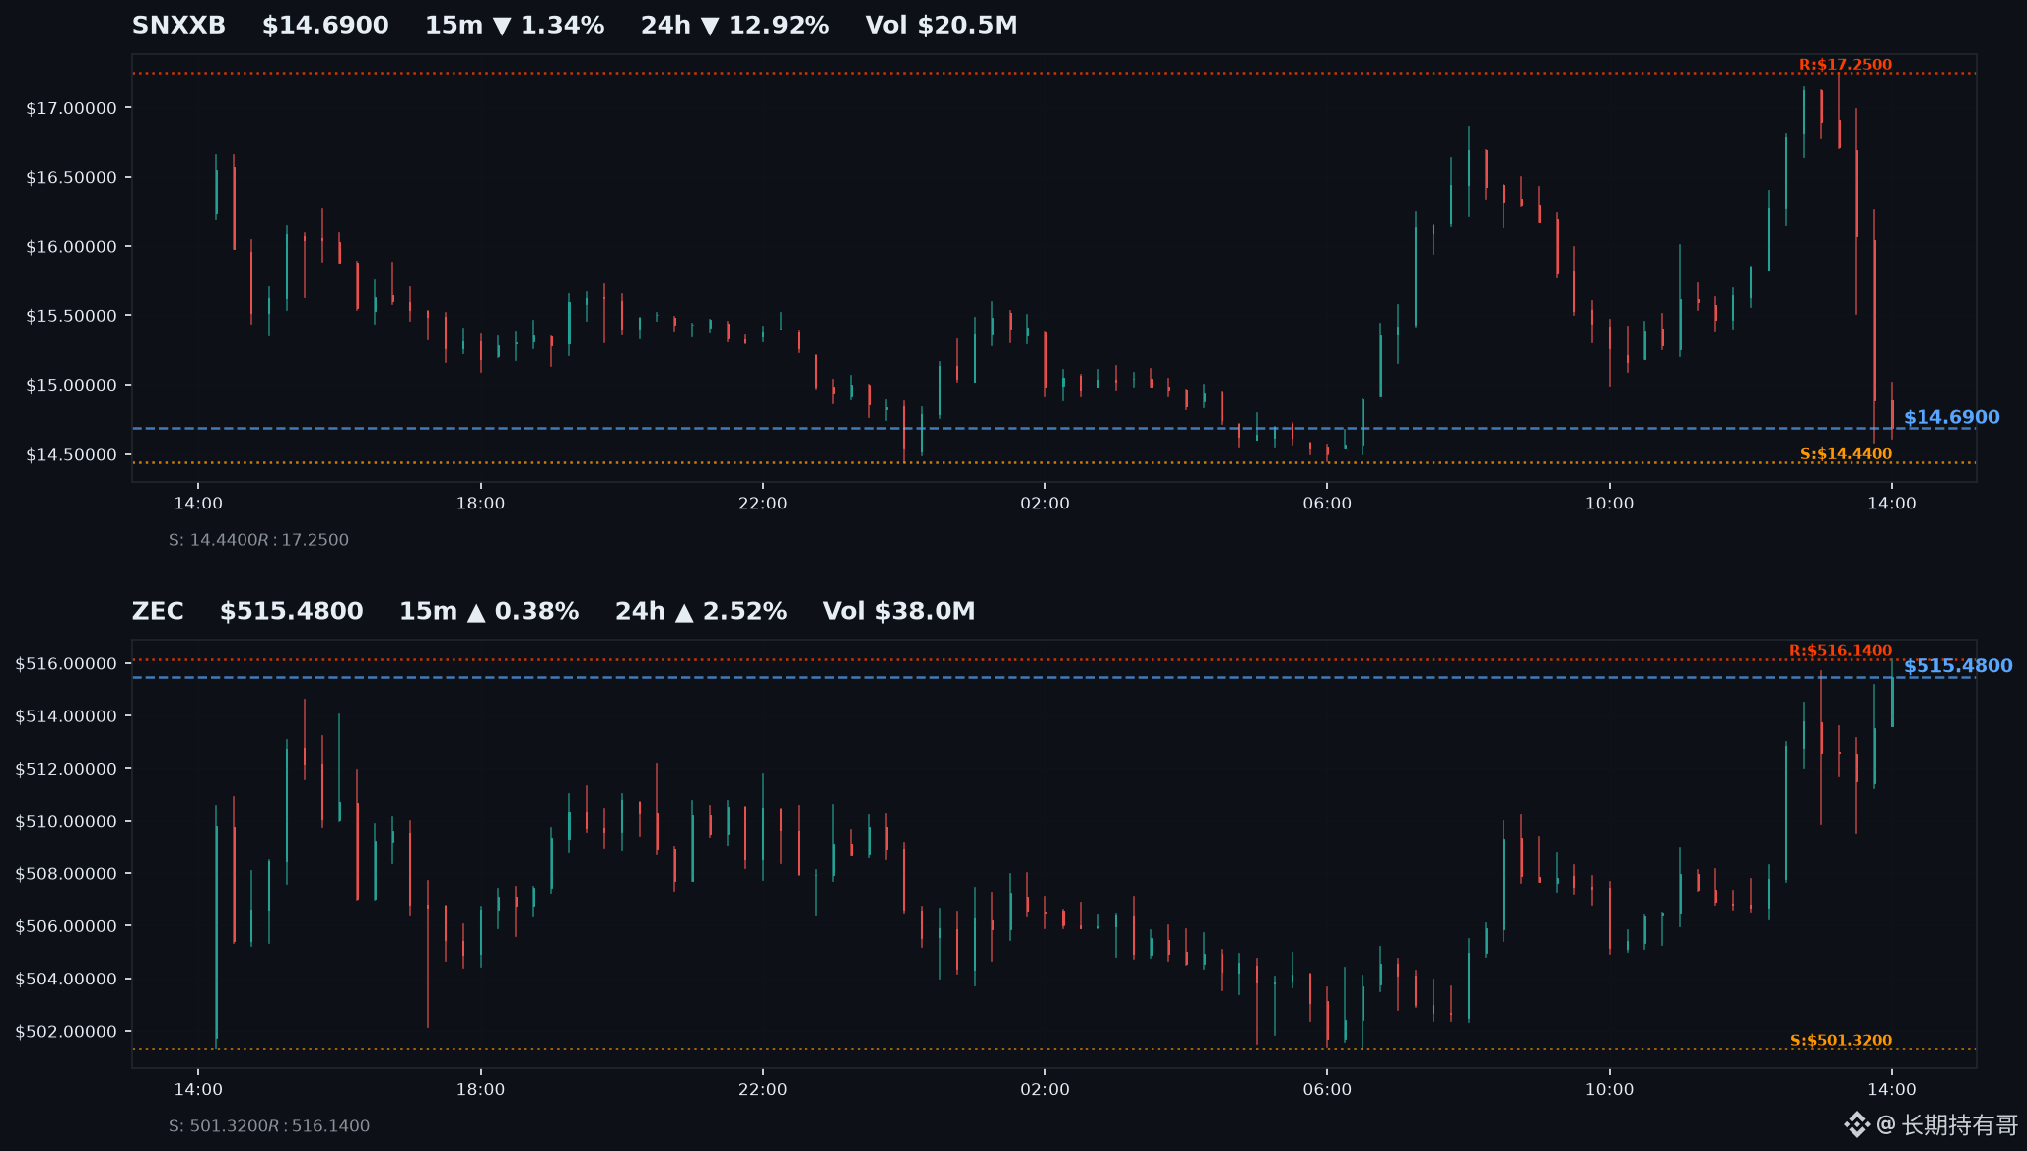Click 18:00 tick on SNXXB time axis

click(480, 504)
